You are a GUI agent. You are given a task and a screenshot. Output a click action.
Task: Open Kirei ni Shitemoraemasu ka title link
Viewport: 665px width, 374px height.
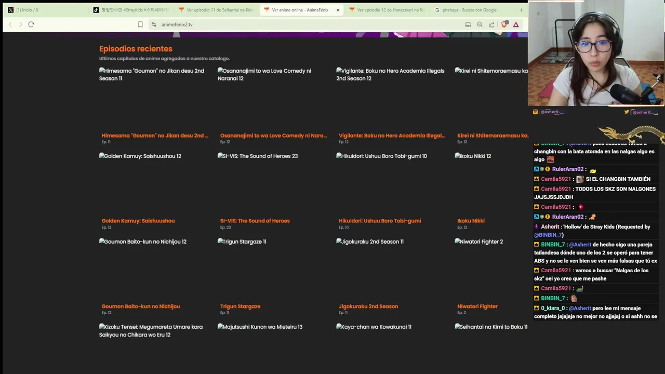(492, 136)
